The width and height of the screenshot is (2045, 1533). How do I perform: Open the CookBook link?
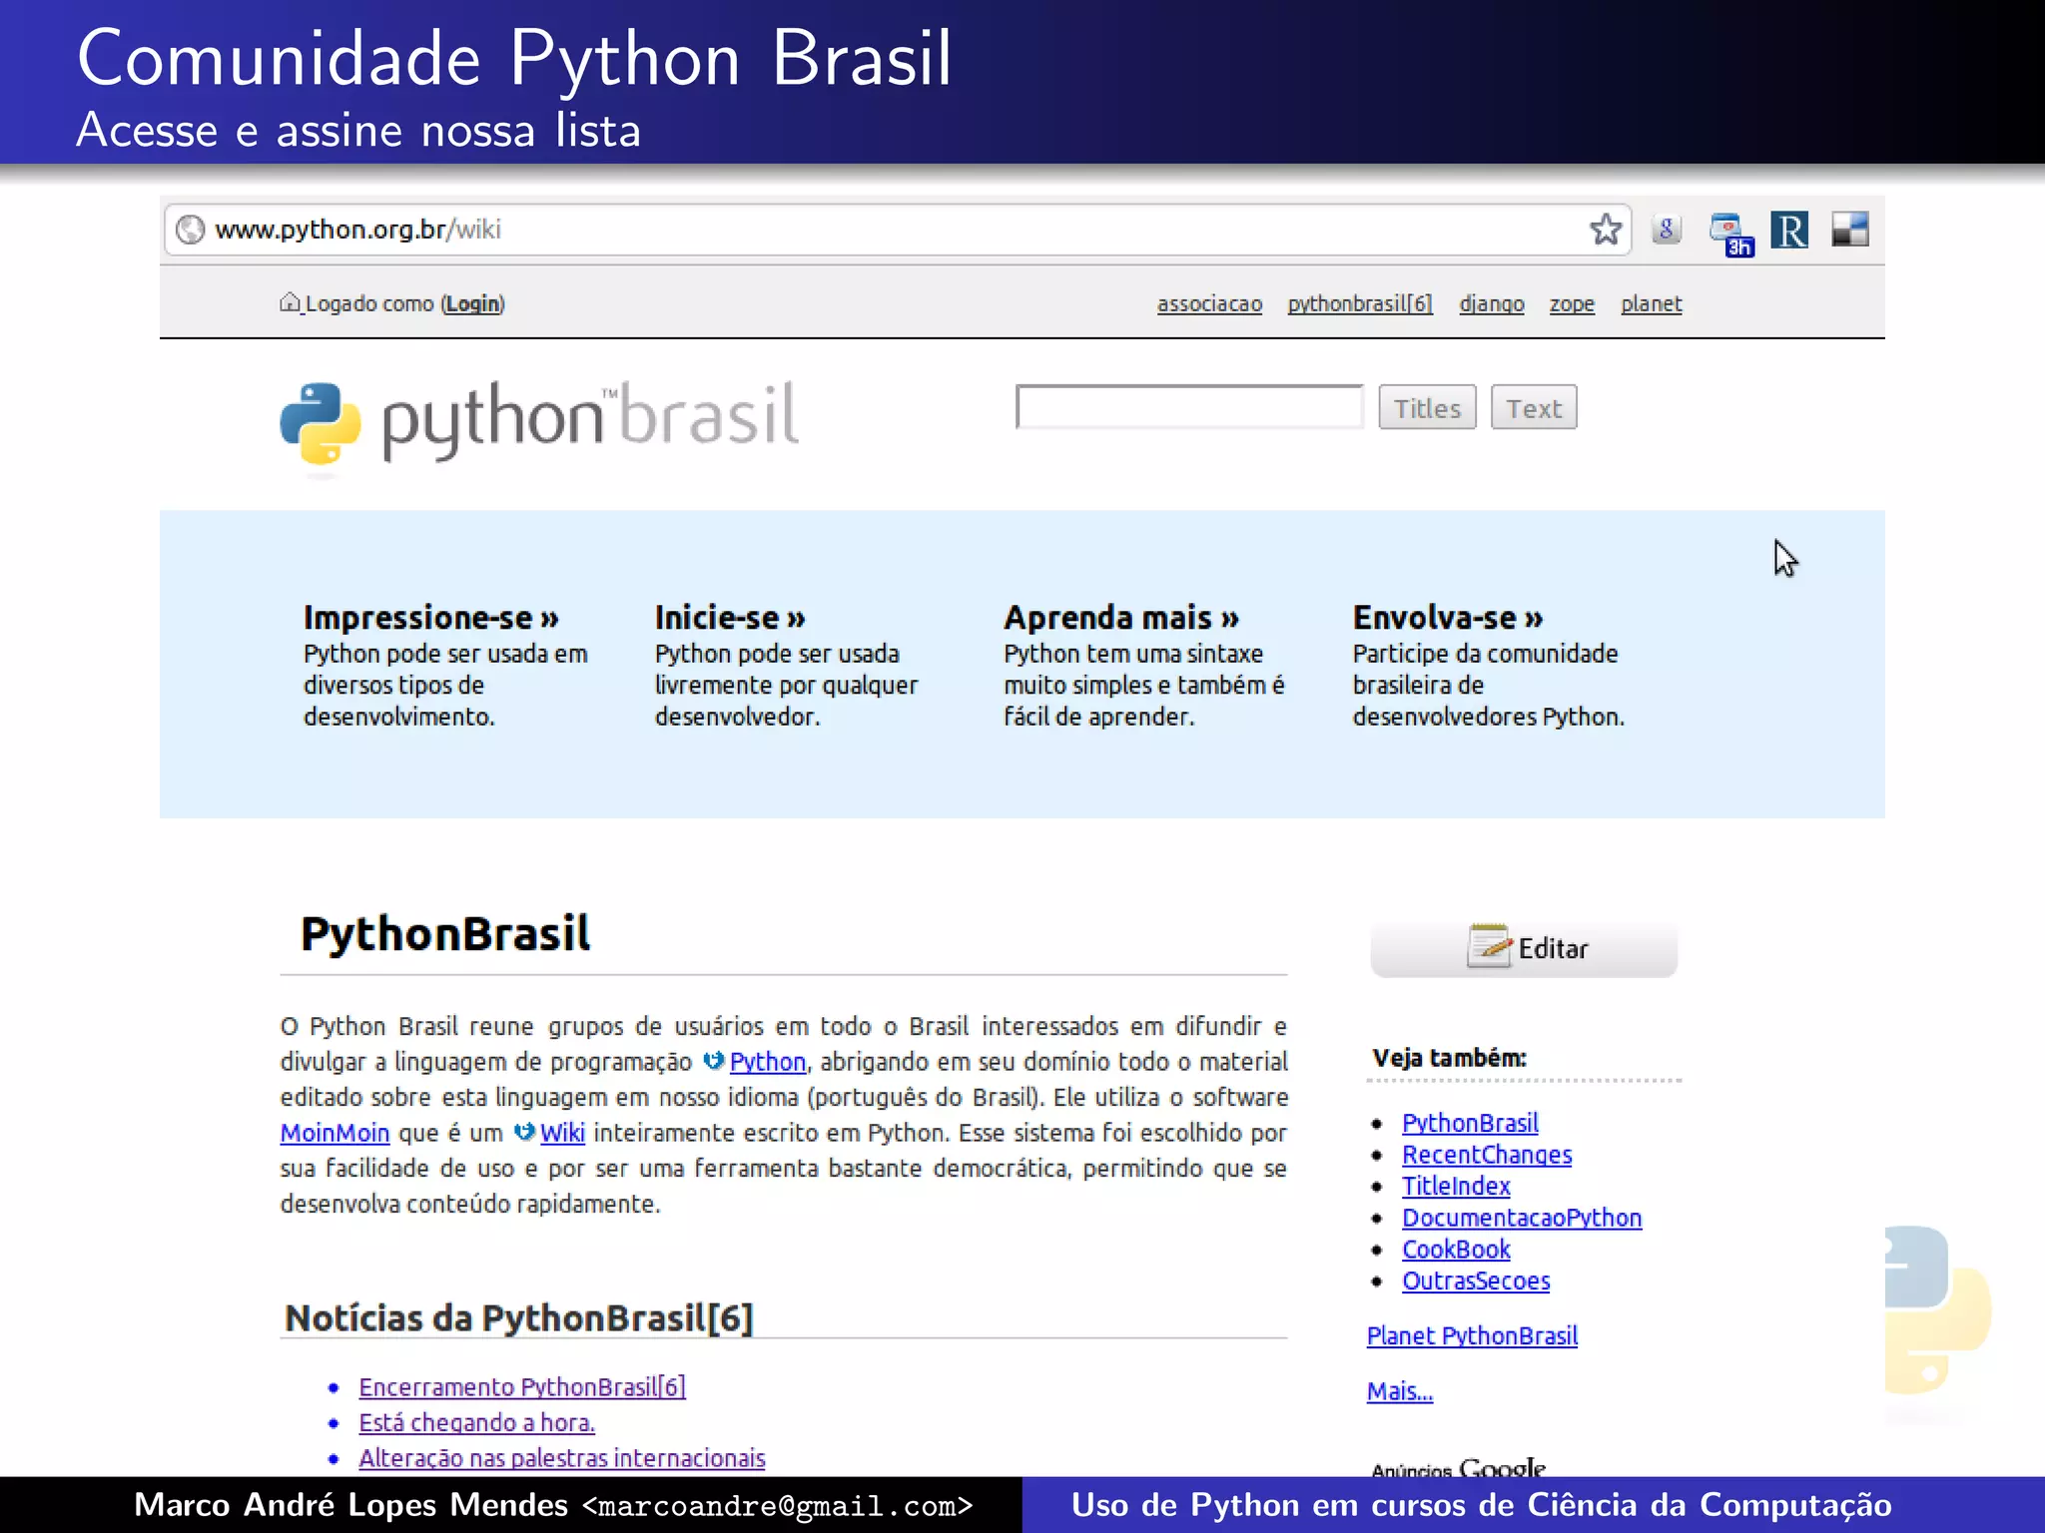[x=1456, y=1250]
